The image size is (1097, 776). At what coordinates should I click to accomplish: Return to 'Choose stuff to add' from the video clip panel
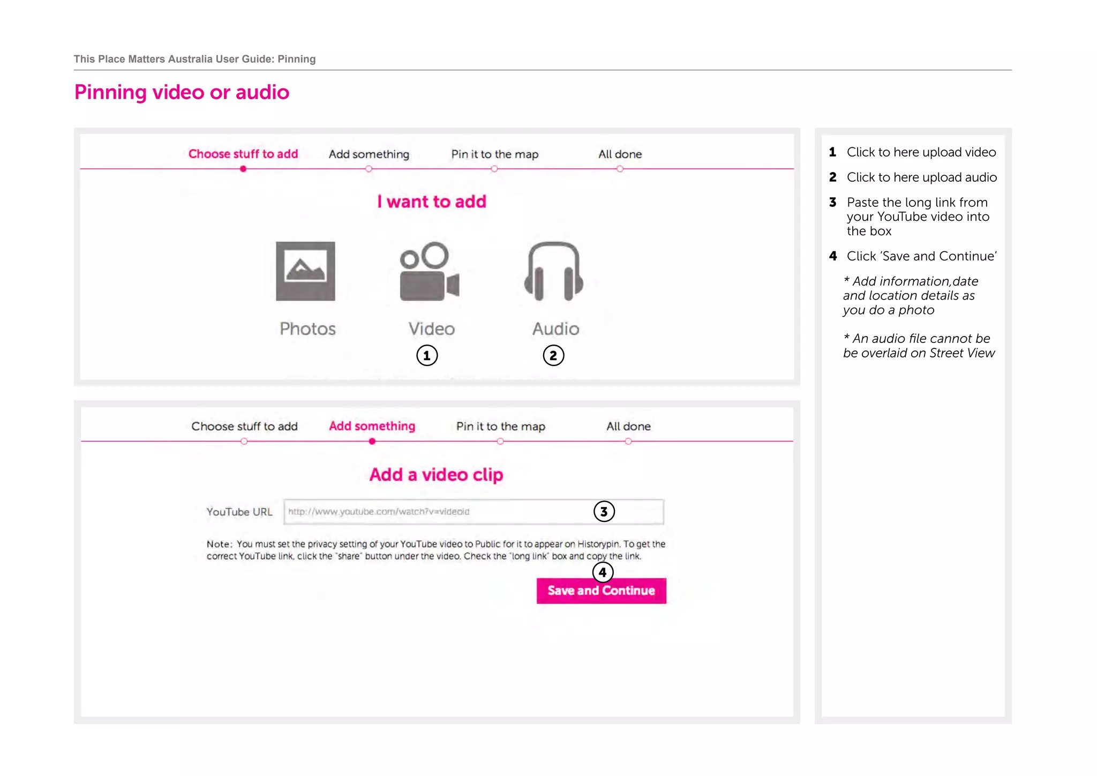244,427
